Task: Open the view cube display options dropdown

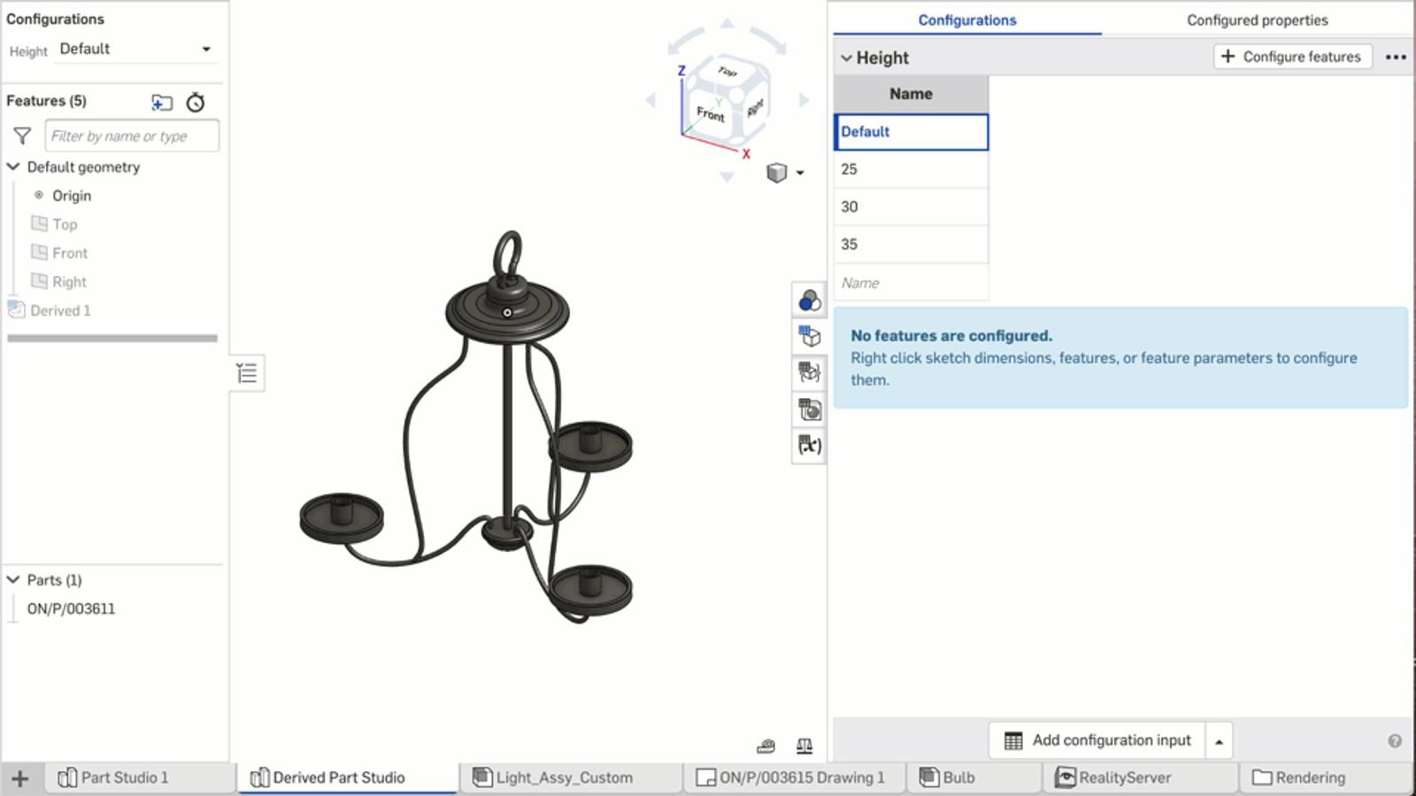Action: [x=799, y=173]
